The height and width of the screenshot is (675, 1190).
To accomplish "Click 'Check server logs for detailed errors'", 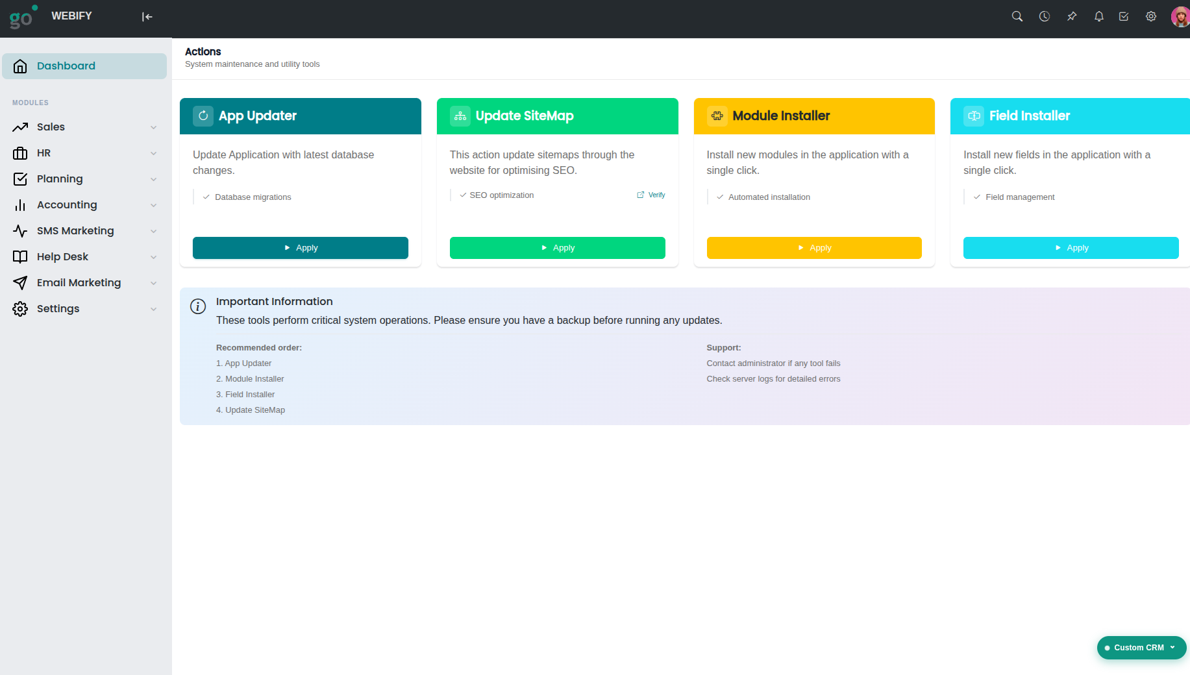I will (x=773, y=379).
